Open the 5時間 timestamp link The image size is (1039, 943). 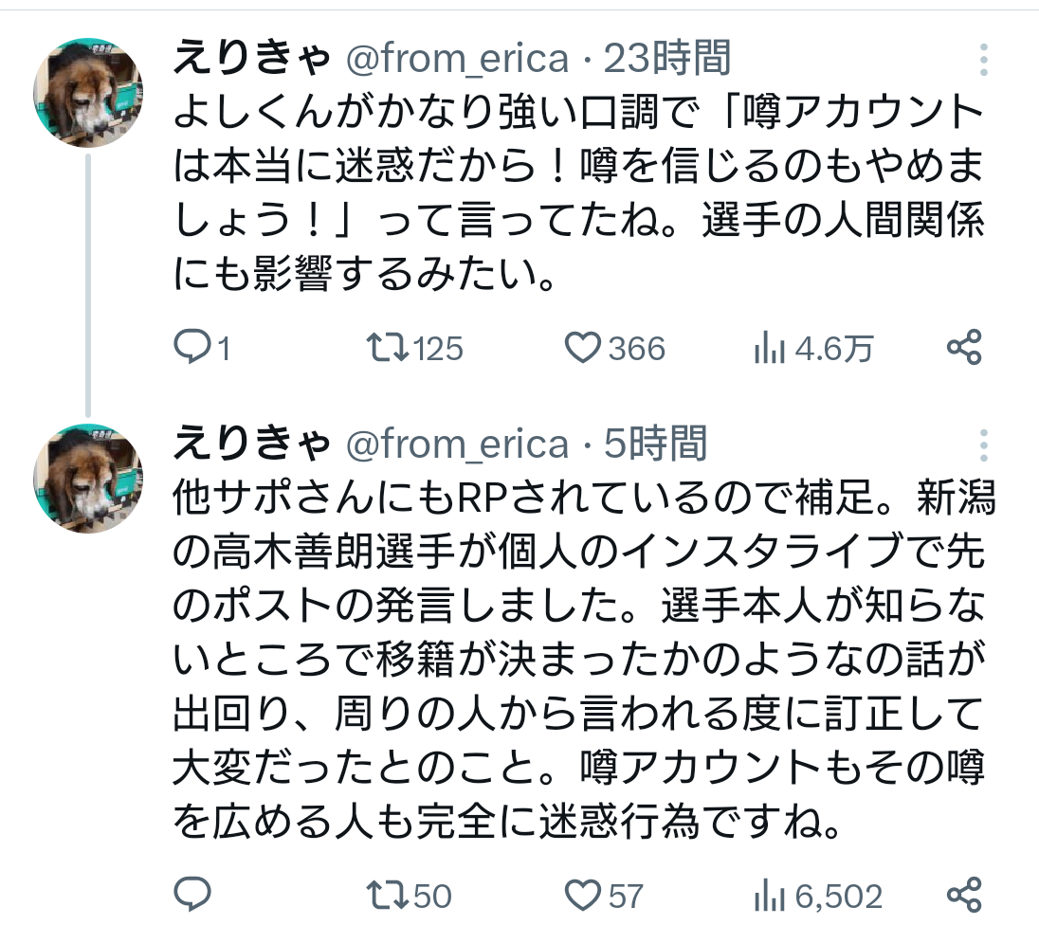pos(656,444)
